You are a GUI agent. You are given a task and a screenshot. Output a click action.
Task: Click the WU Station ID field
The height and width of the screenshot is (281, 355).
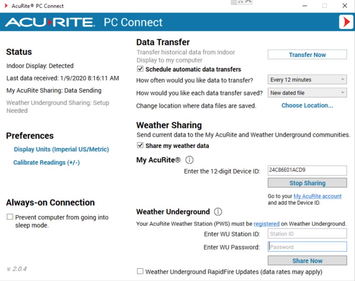[307, 233]
